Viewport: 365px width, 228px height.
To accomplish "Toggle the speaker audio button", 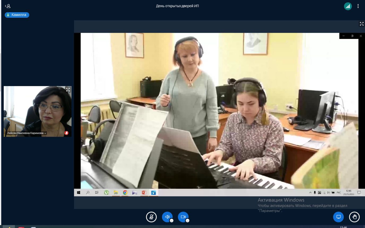I will (167, 217).
